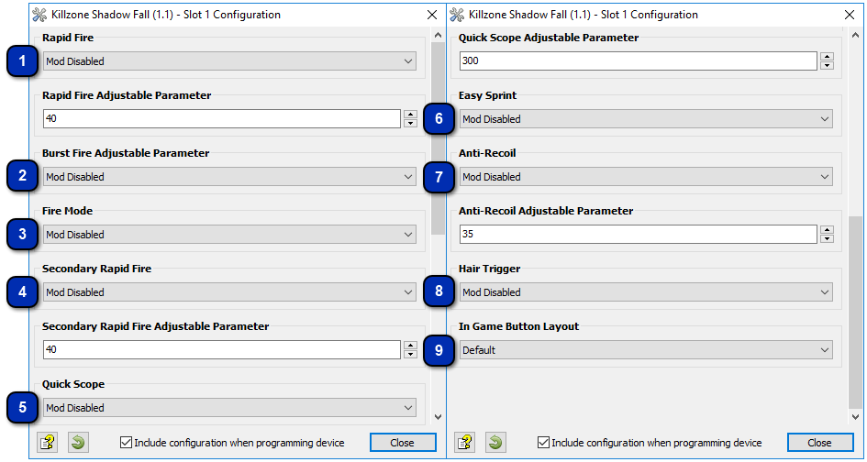Decrease Quick Scope Adjustable Parameter value

828,65
